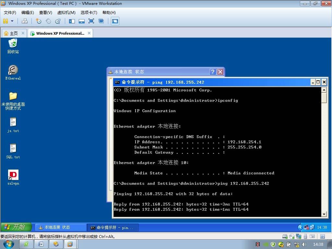Image resolution: width=332 pixels, height=249 pixels.
Task: Pause the virtual machine with the yellow bars
Action: [x=6, y=21]
